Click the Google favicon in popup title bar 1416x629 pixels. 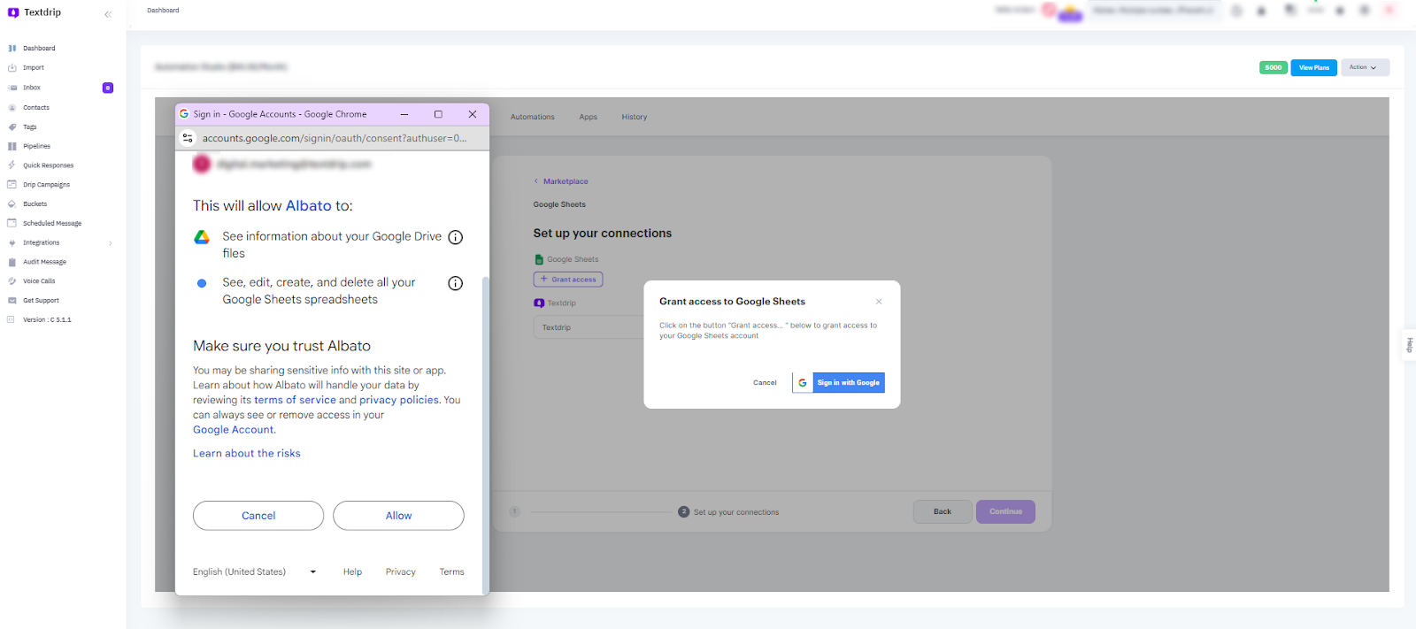tap(184, 114)
